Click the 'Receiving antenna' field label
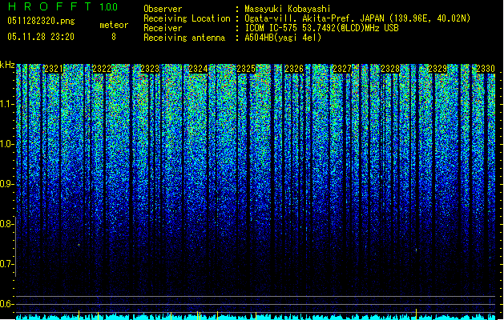Screen dimensions: 504x320 coord(184,38)
